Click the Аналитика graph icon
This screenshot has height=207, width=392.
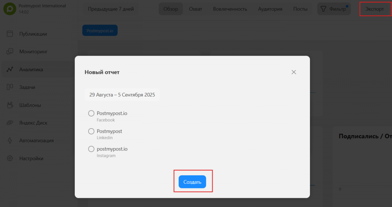[10, 69]
